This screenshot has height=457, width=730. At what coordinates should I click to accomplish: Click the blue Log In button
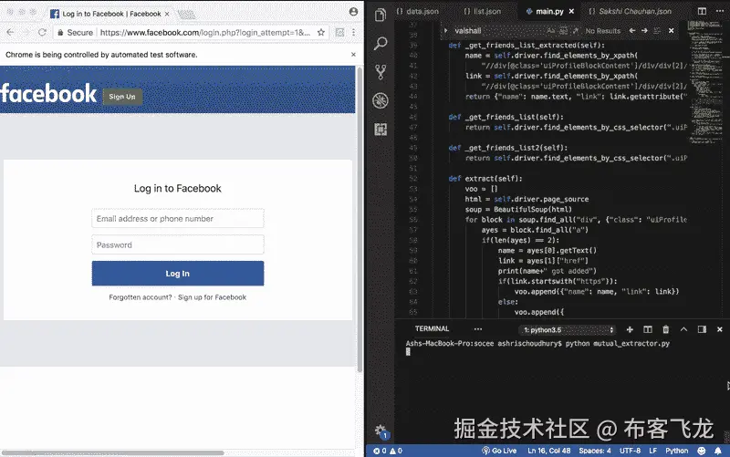[178, 273]
